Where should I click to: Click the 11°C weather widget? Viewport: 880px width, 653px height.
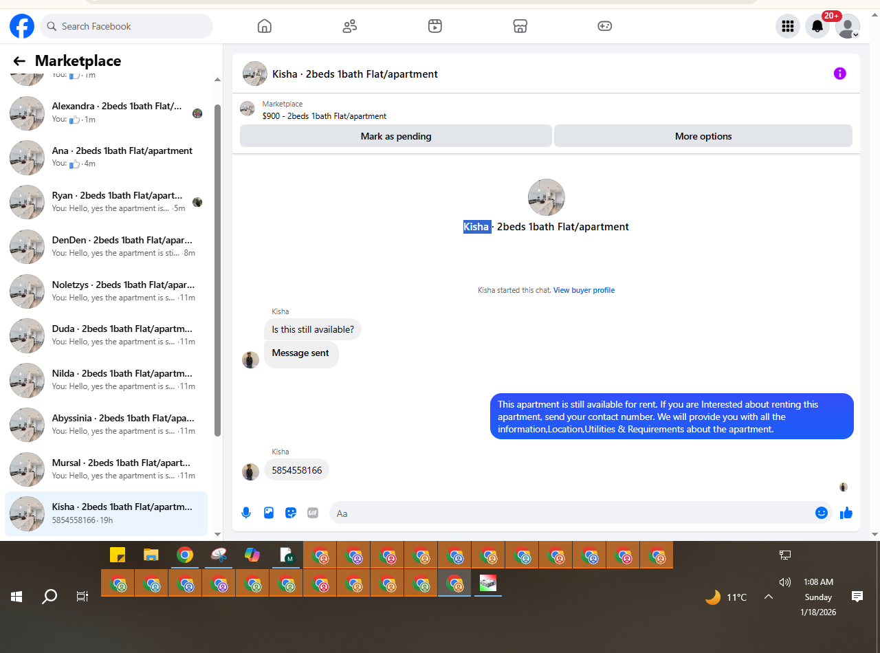pos(726,597)
